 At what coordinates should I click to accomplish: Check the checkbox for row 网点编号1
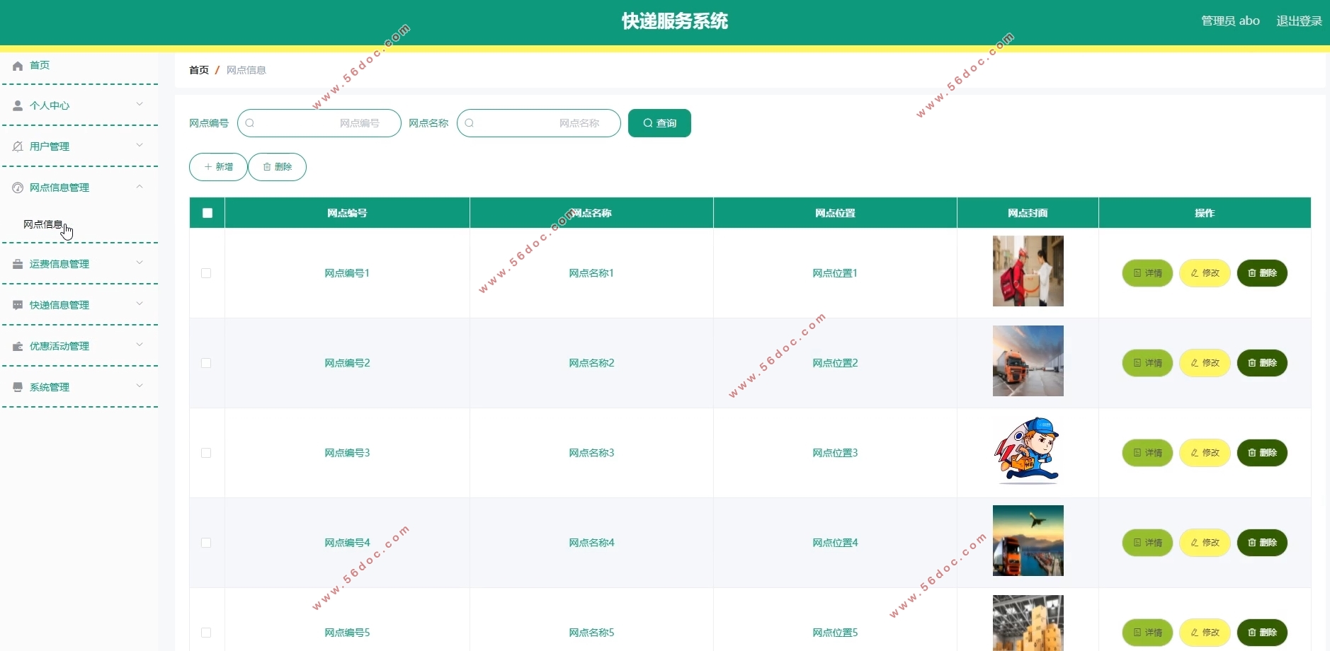[206, 273]
